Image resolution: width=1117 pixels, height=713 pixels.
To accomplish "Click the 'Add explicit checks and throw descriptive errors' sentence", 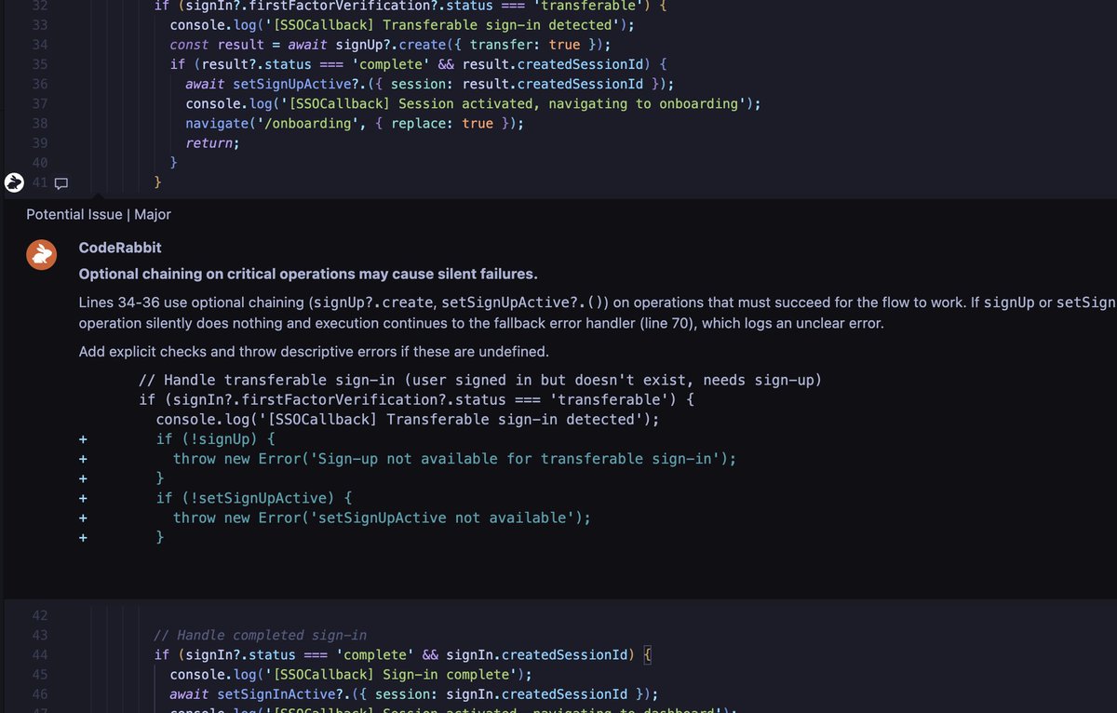I will tap(315, 351).
